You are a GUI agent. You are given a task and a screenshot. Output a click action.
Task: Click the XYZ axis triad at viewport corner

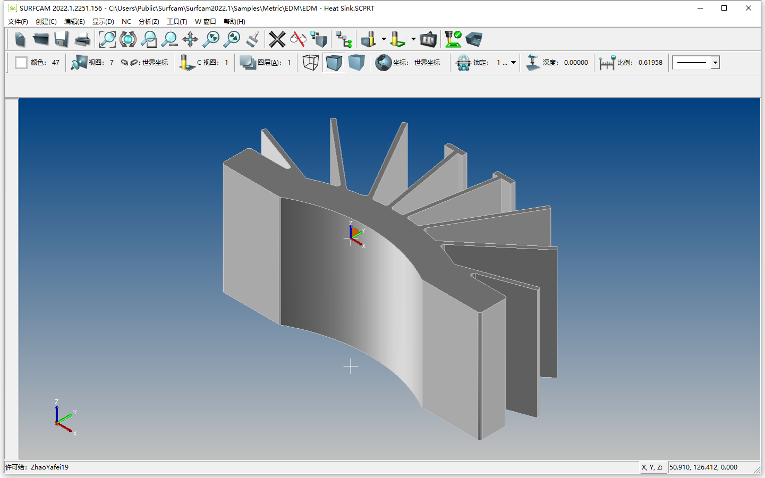tap(65, 418)
